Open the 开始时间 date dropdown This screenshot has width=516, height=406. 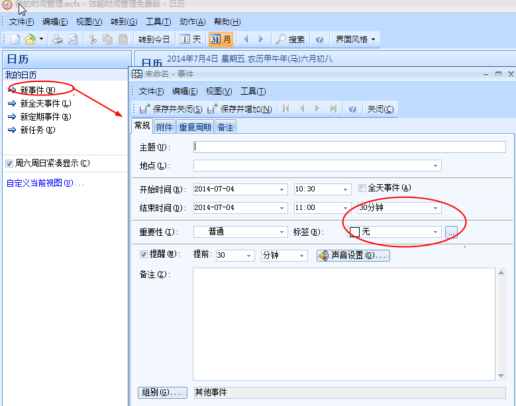282,189
